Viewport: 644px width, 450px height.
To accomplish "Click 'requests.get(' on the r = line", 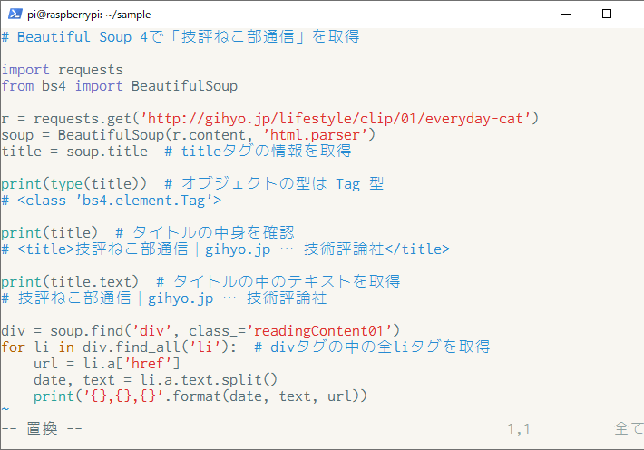I will click(87, 119).
